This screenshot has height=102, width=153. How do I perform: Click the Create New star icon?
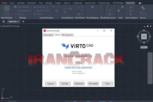pos(35,7)
